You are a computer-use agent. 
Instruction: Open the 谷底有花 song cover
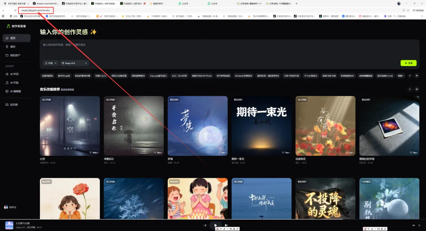pos(325,126)
